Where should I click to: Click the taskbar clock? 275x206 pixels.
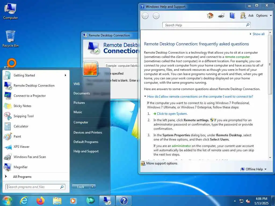pos(261,201)
